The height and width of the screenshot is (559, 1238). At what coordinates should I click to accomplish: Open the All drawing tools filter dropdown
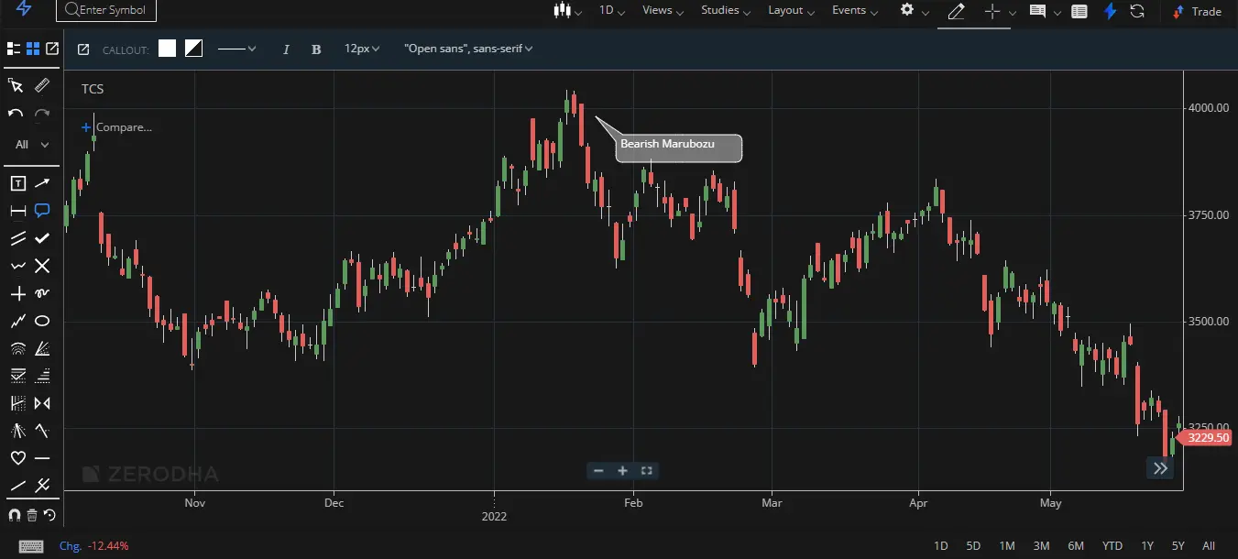point(32,145)
